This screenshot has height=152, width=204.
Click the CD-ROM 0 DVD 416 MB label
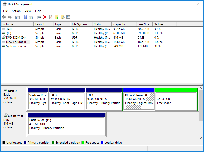click(14, 124)
